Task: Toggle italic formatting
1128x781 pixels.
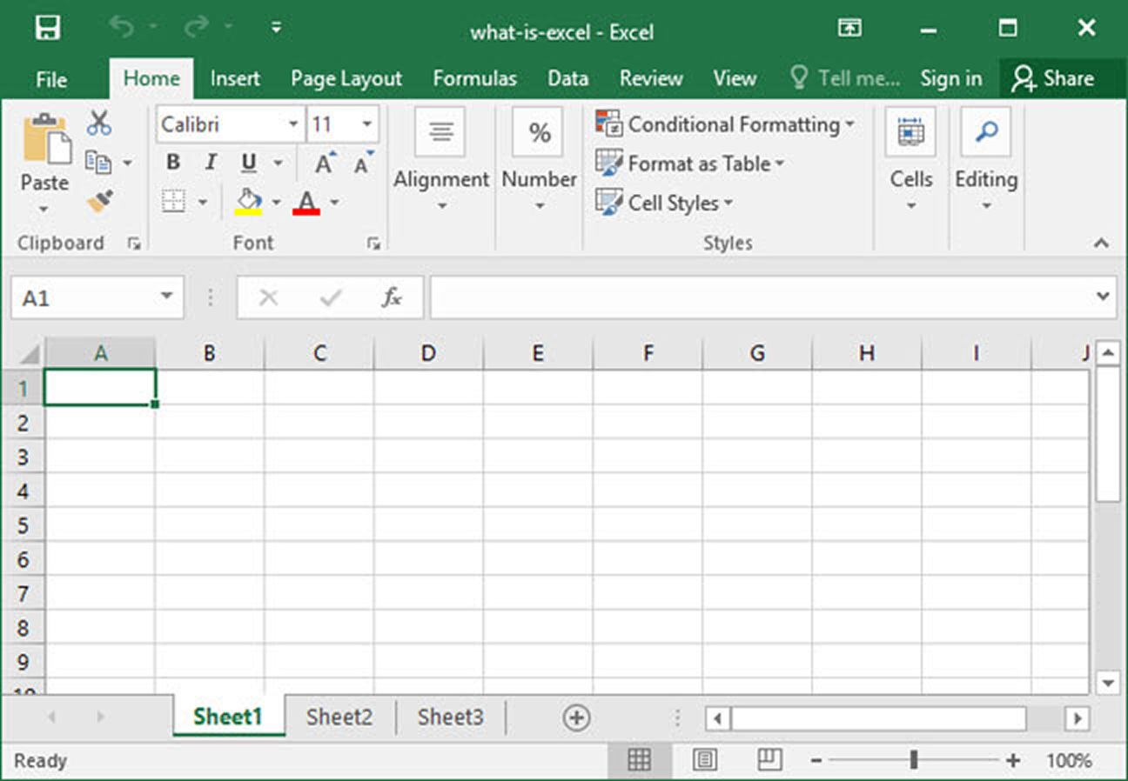Action: coord(210,162)
